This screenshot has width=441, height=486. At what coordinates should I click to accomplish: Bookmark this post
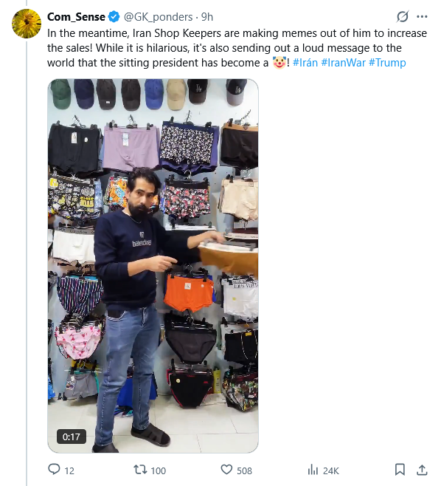coord(400,470)
